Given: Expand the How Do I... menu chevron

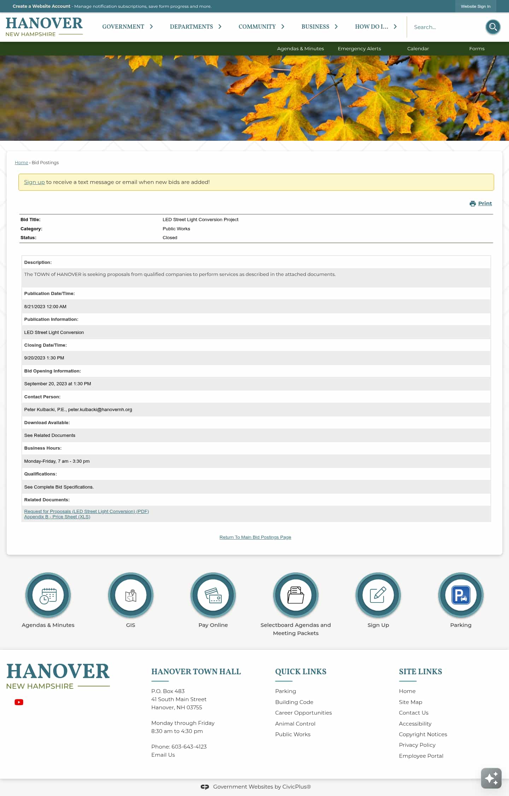Looking at the screenshot, I should (395, 27).
